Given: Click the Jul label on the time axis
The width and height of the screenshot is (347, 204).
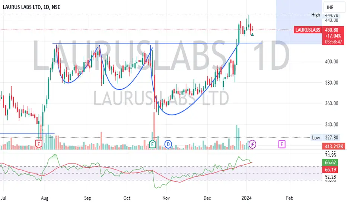Looking at the screenshot, I should pyautogui.click(x=3, y=198).
